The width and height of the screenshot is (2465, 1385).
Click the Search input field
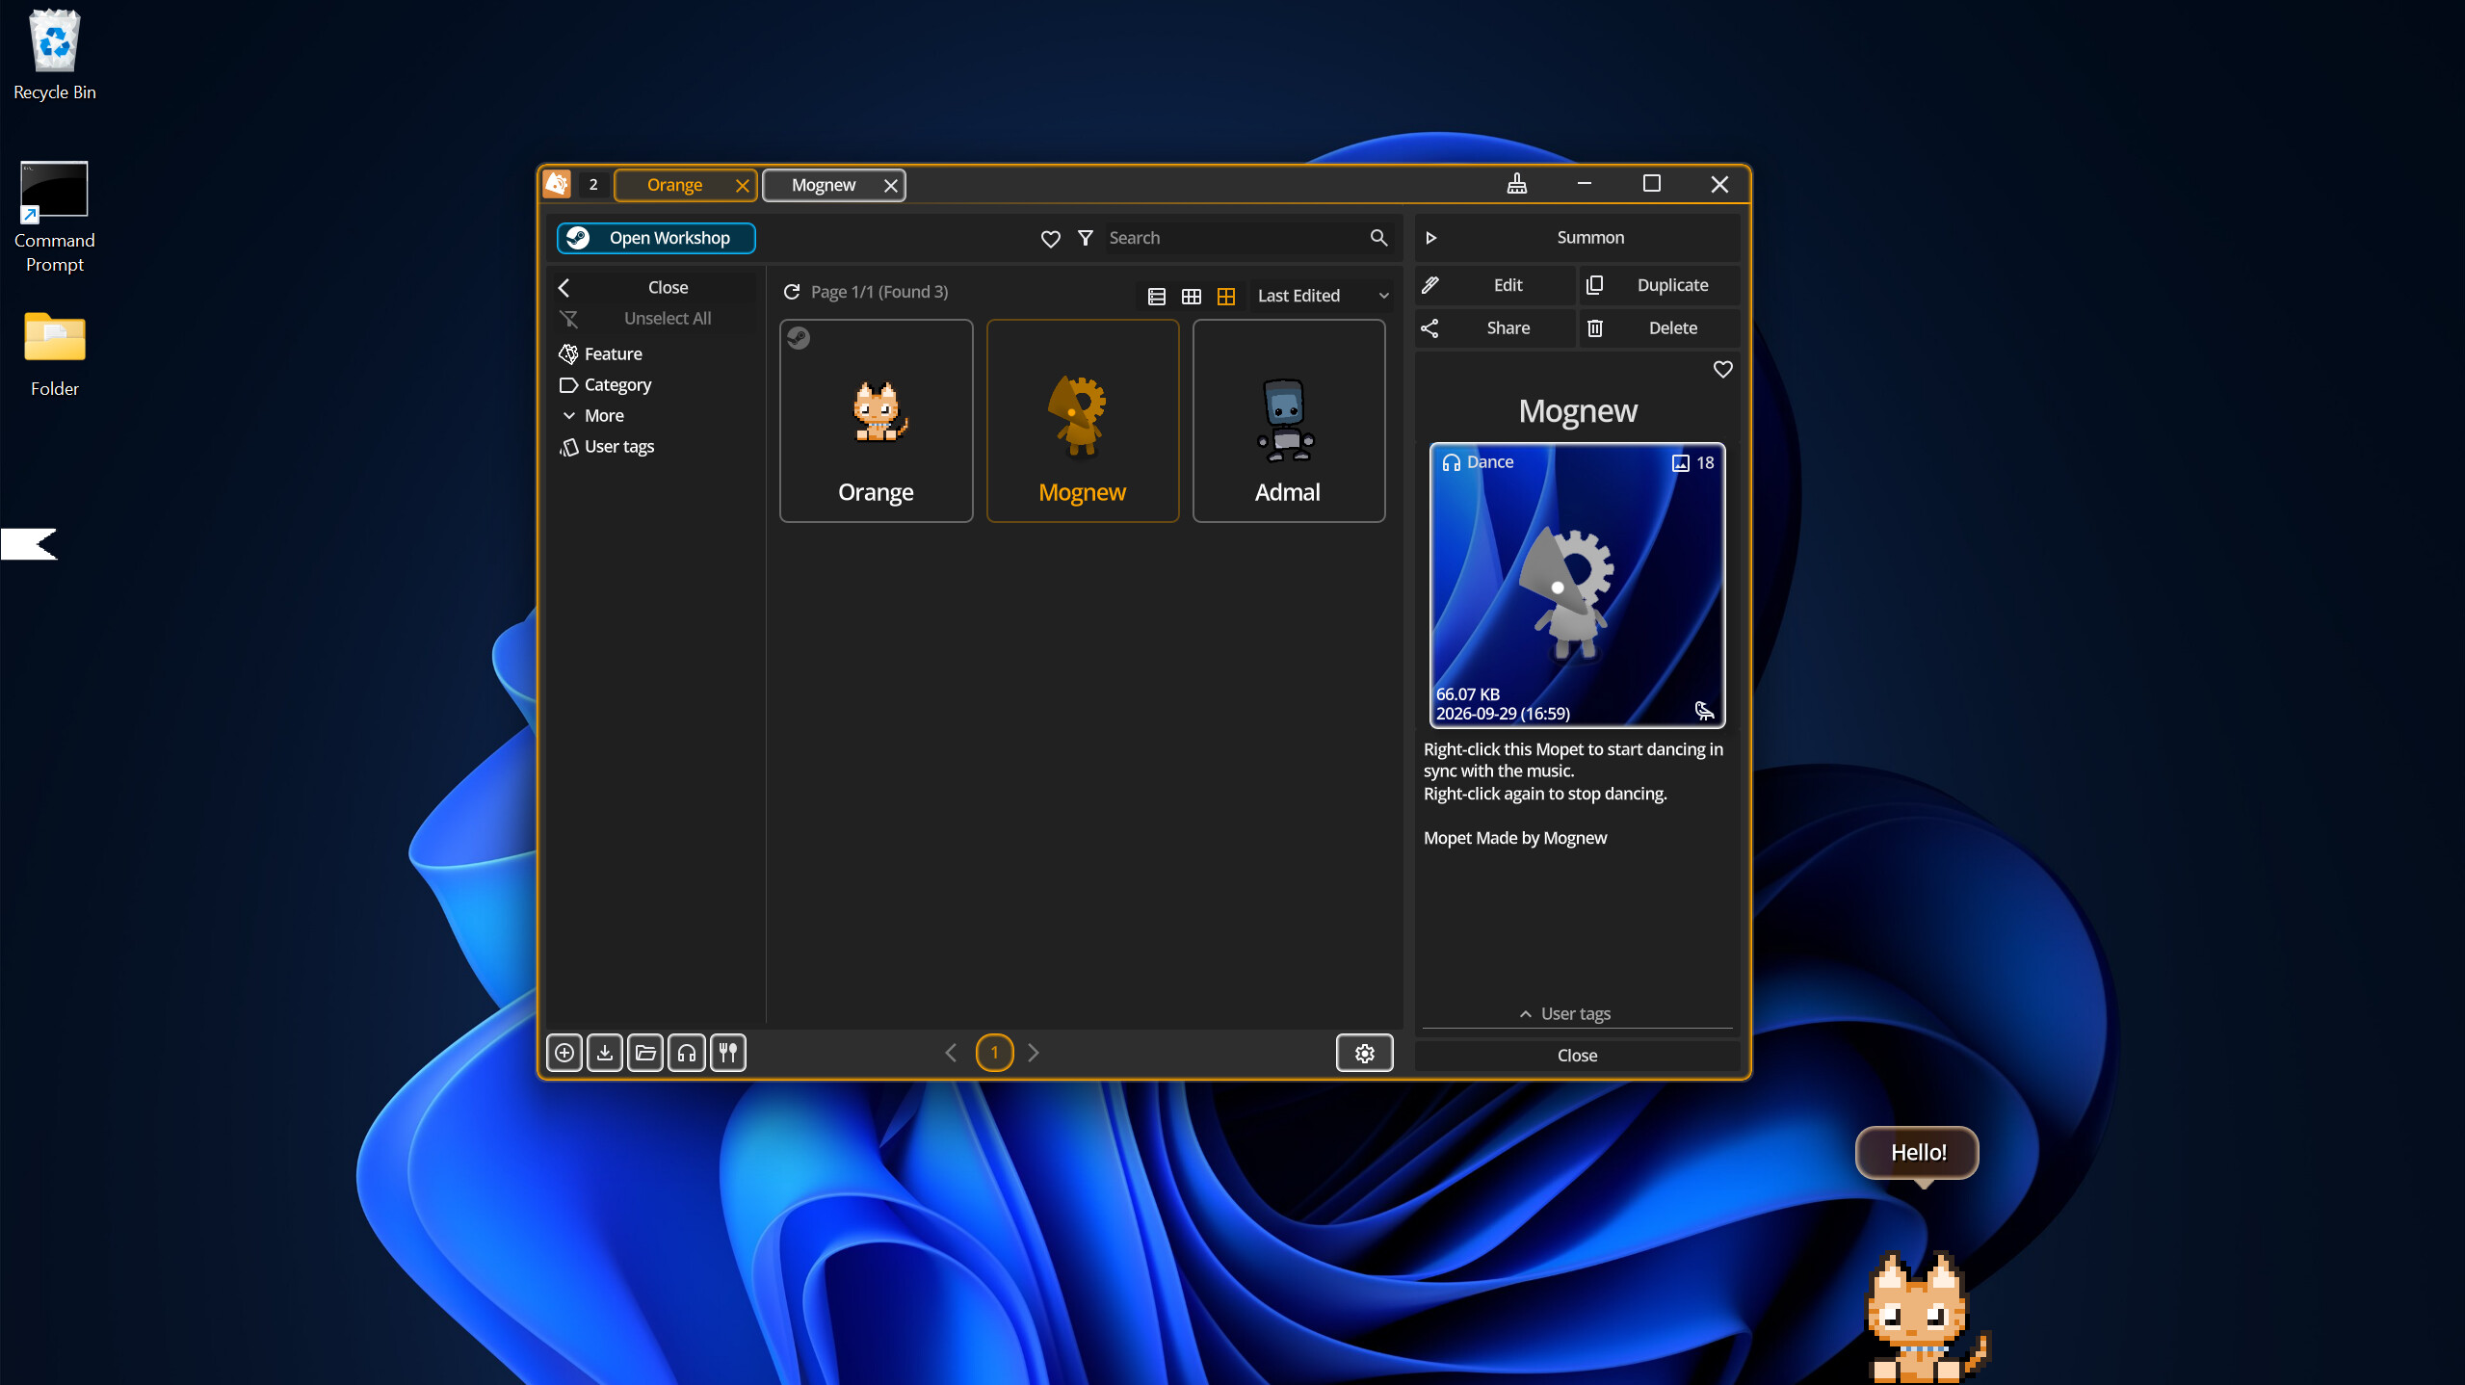tap(1235, 238)
